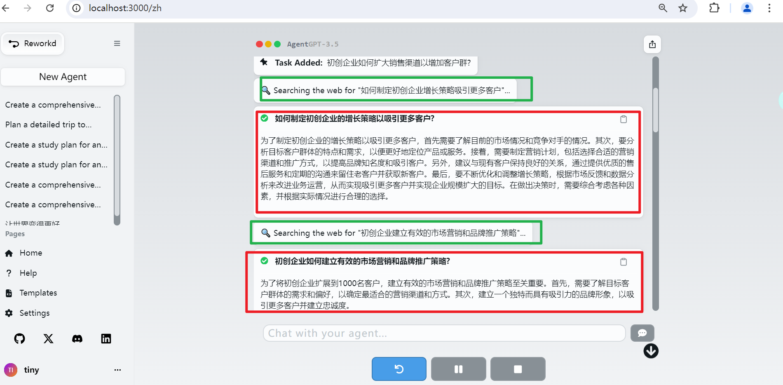Copy the second answer via clipboard icon
Image resolution: width=783 pixels, height=385 pixels.
624,262
